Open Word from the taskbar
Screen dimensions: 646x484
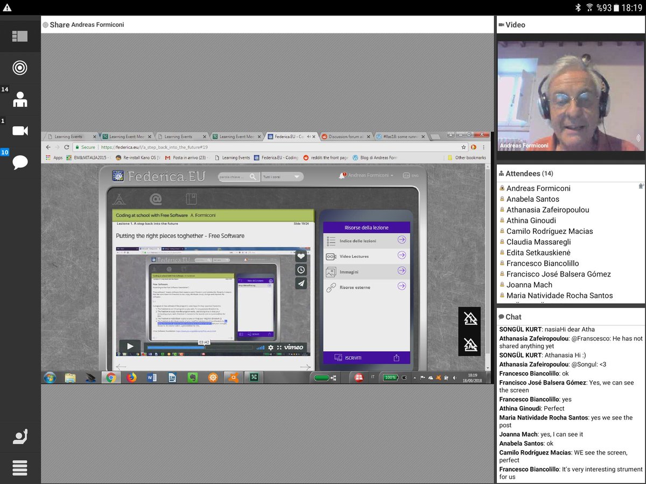152,378
